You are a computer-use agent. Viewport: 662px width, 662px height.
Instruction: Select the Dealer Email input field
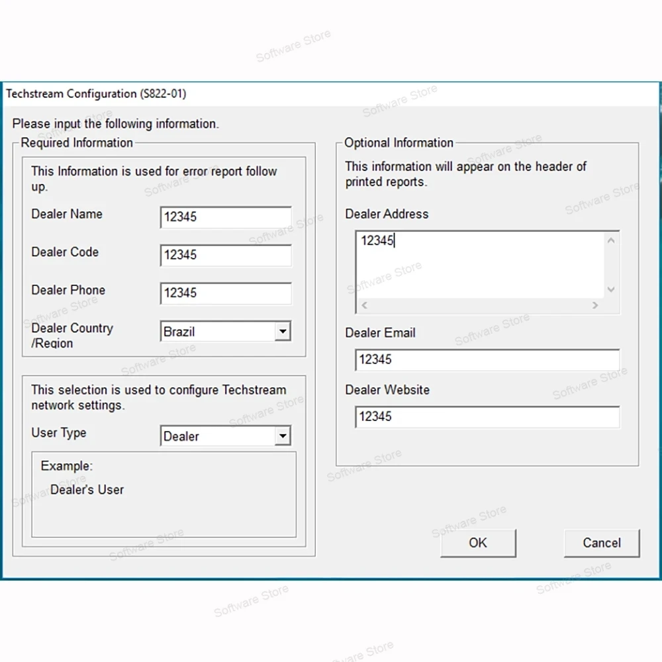[x=488, y=359]
